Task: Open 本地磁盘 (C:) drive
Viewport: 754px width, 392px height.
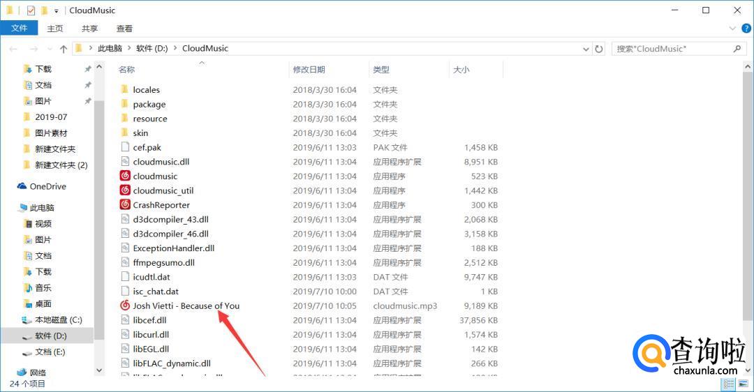Action: [x=58, y=319]
